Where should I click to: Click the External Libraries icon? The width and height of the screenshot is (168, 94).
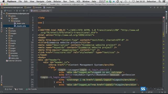[7, 61]
